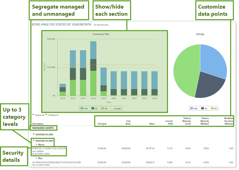The width and height of the screenshot is (239, 170).
Task: Click NR legend swatch under Ratings pie
Action: pyautogui.click(x=212, y=108)
